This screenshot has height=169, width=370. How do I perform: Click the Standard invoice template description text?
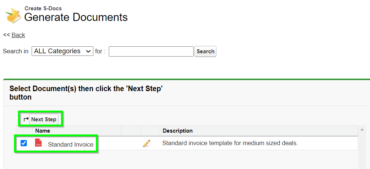pos(230,143)
